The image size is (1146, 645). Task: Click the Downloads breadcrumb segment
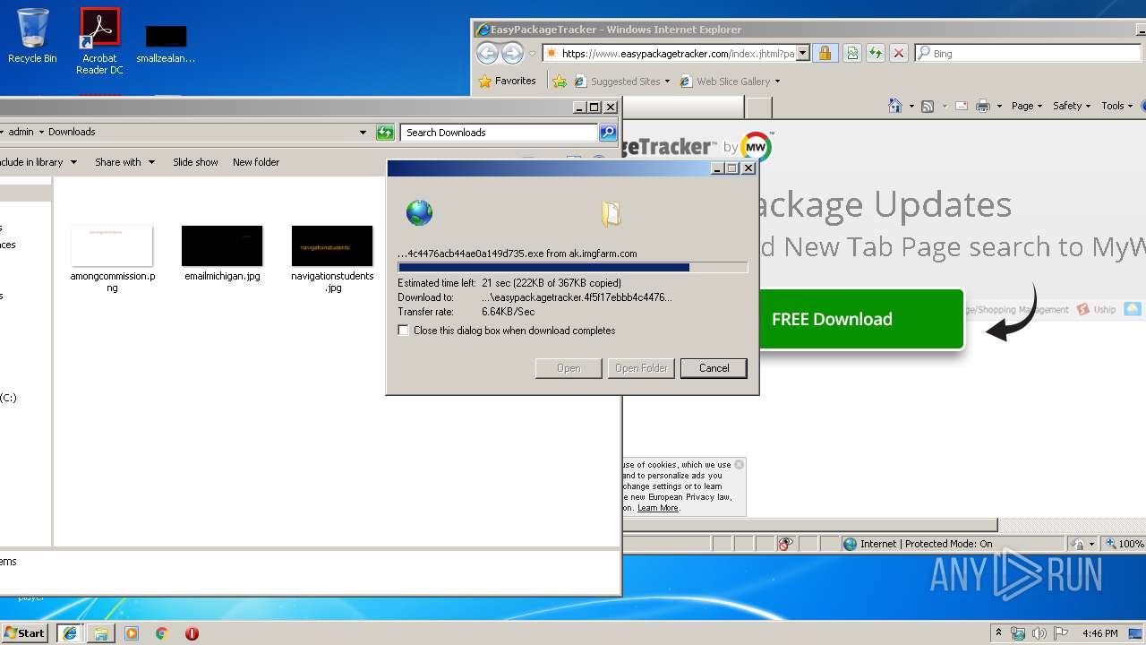72,132
